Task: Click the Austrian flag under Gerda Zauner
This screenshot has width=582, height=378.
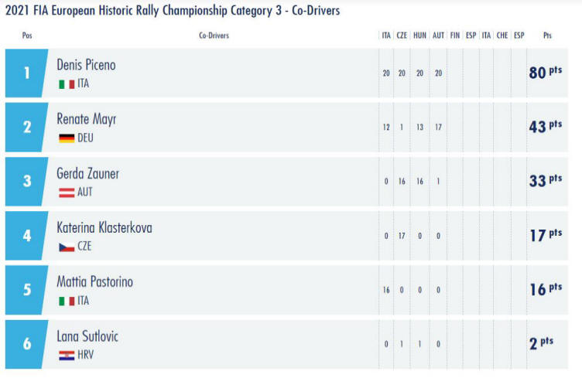Action: (x=67, y=192)
